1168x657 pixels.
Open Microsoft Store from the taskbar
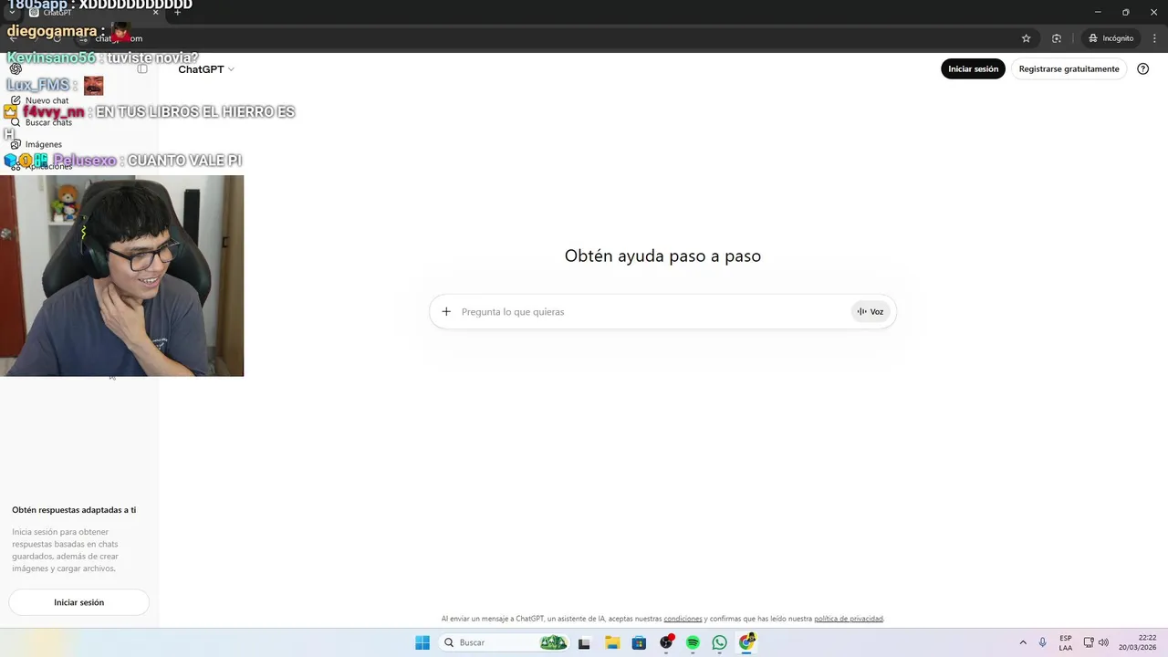[639, 642]
